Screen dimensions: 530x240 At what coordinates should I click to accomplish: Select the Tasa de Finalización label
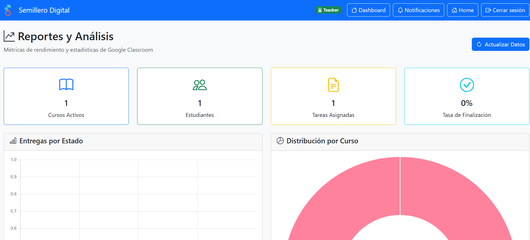467,115
